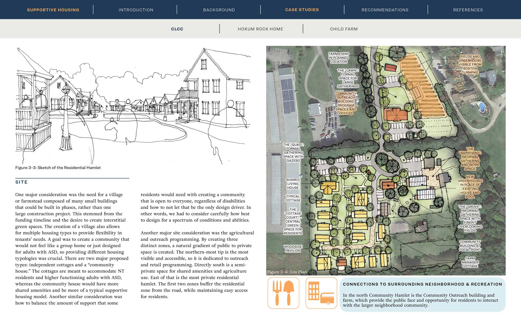
Task: Open the Recommendations section
Action: click(x=385, y=10)
